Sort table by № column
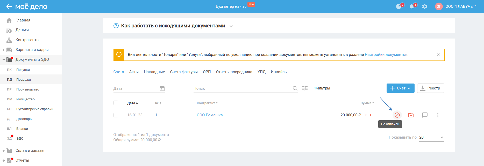This screenshot has height=166, width=484. [x=158, y=103]
